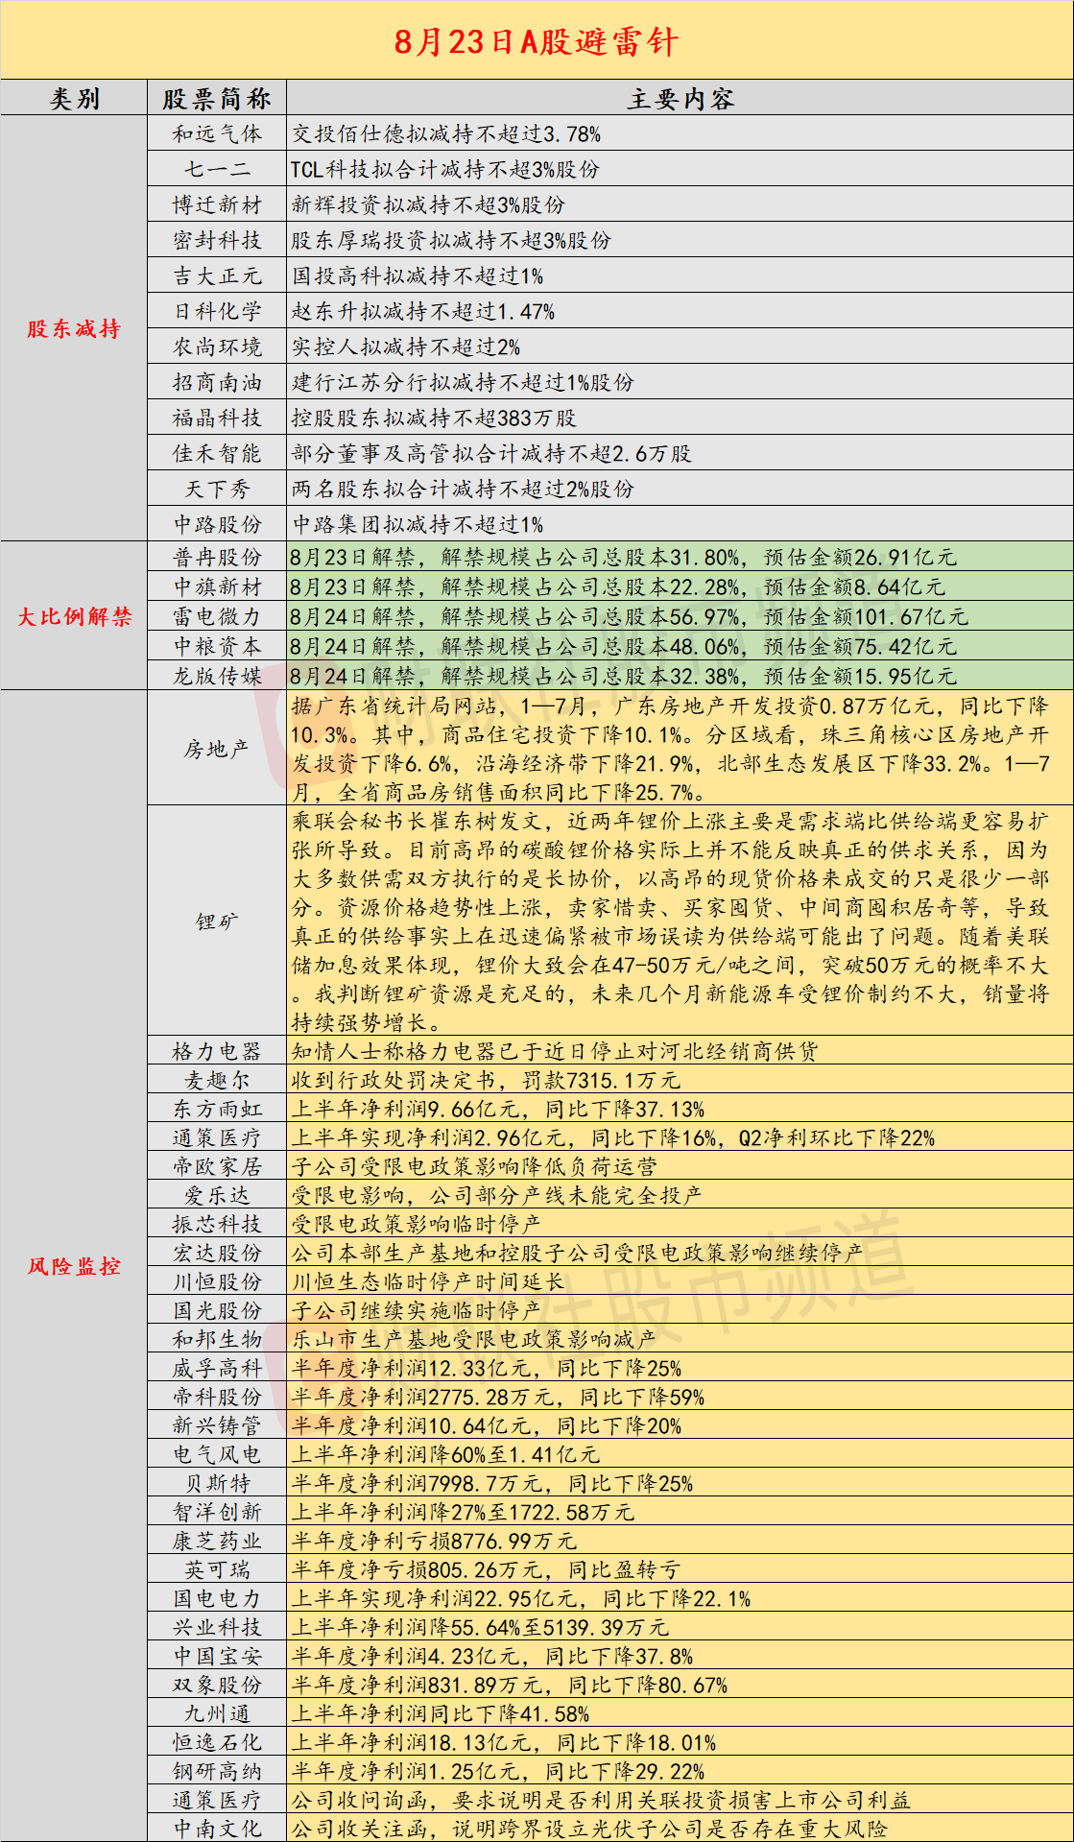Select stock name 双象股份
Image resolution: width=1074 pixels, height=1842 pixels.
tap(217, 1686)
